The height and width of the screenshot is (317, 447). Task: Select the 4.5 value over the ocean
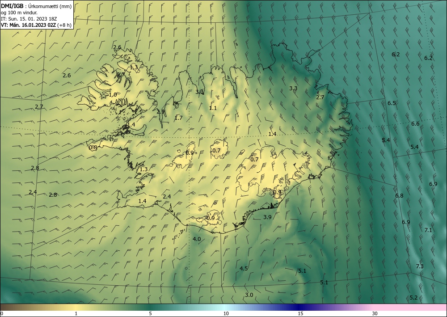pos(244,269)
